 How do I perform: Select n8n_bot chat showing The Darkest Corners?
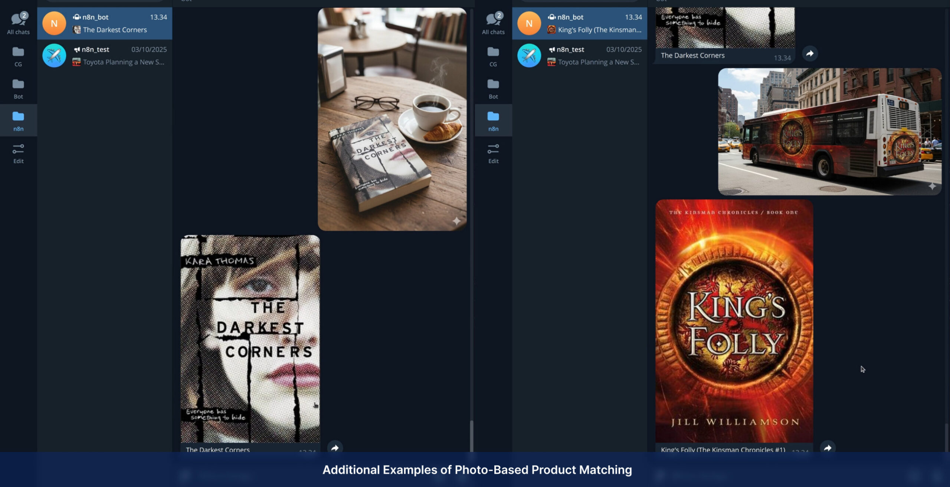[105, 23]
